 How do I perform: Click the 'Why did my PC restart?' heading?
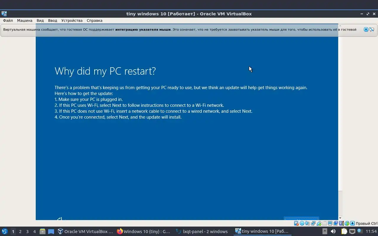105,71
